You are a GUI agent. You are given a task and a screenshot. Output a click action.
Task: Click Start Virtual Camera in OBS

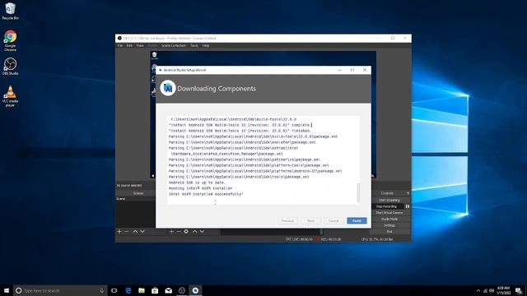389,213
